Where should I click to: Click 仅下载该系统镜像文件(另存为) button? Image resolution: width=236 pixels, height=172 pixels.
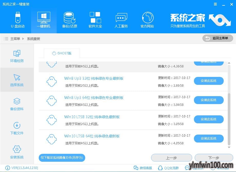(x=62, y=158)
